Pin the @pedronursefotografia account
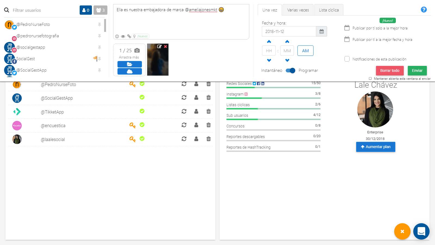The image size is (435, 245). pyautogui.click(x=100, y=36)
